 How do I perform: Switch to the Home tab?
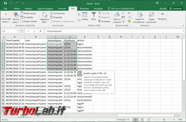[x=17, y=9]
